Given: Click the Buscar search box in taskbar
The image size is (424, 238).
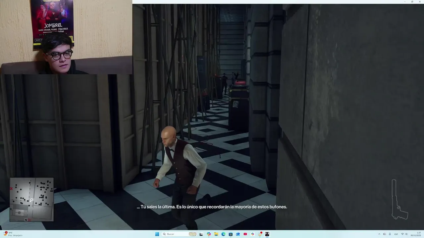Looking at the screenshot, I should pyautogui.click(x=180, y=234).
